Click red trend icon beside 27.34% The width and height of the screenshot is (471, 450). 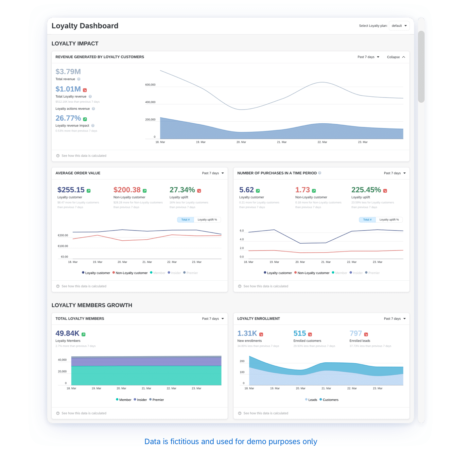[x=199, y=191]
